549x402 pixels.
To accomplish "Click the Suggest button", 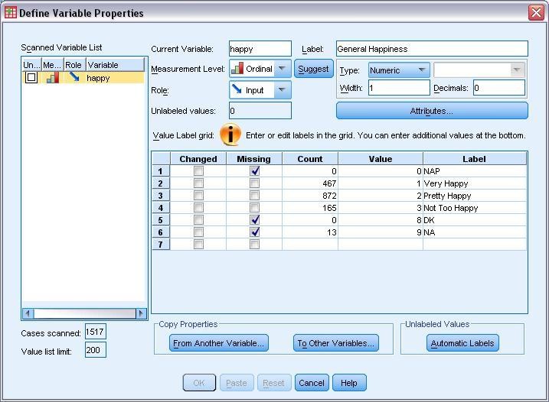I will tap(313, 69).
